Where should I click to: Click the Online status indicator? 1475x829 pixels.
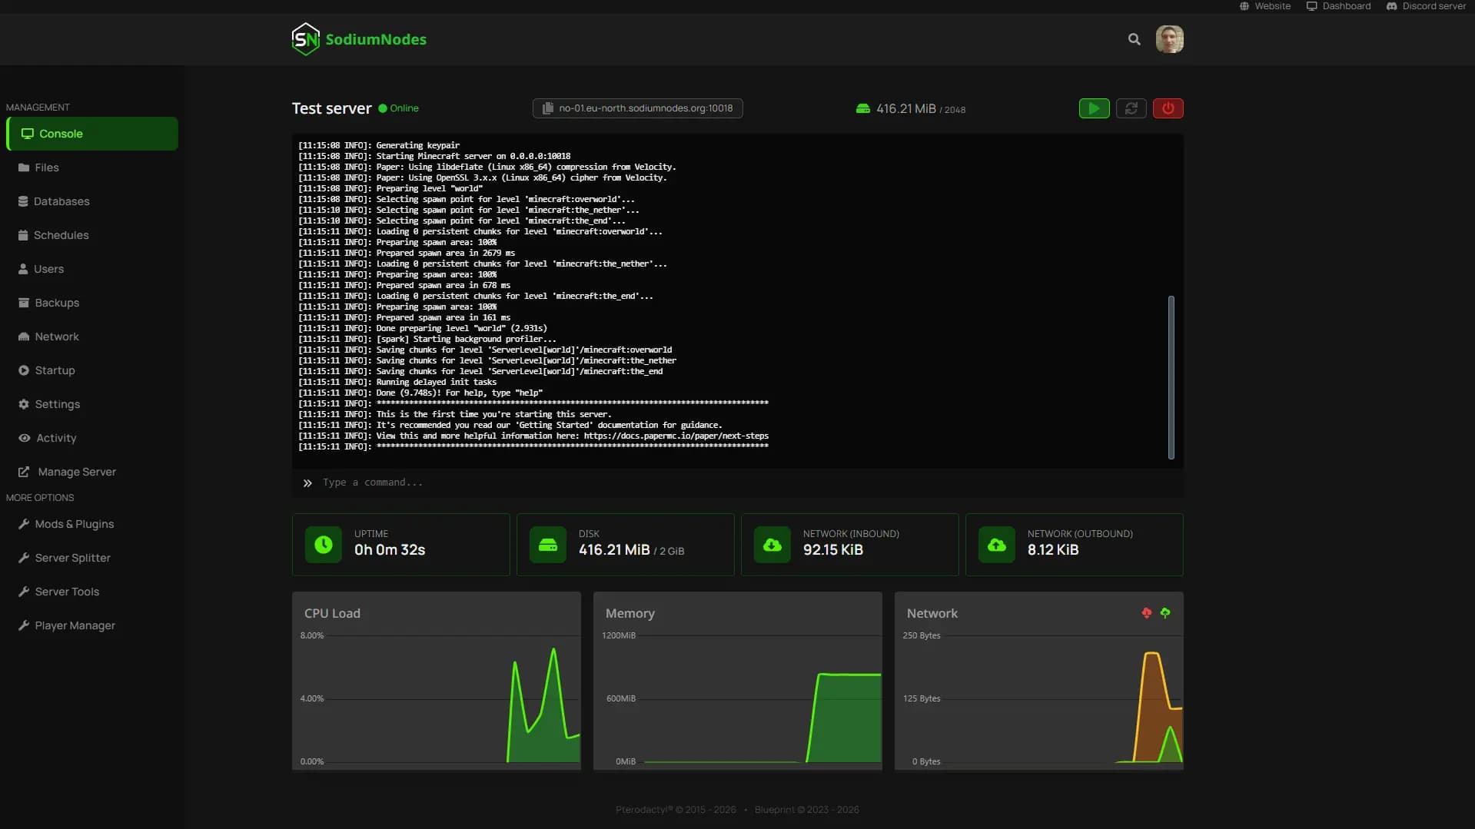[398, 108]
